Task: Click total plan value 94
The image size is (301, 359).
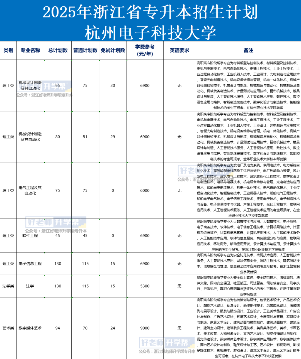Action: [58, 328]
